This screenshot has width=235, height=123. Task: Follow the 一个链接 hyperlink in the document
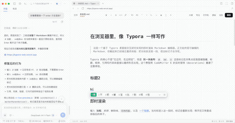tap(144, 111)
